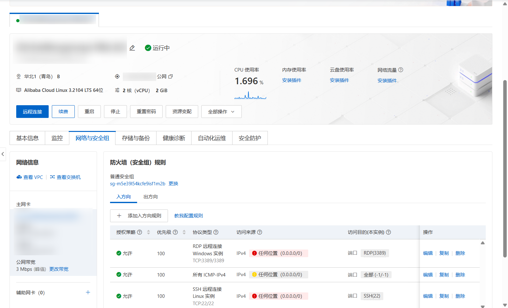The height and width of the screenshot is (308, 508).
Task: Open help icon next to 网络流量
Action: pyautogui.click(x=401, y=70)
